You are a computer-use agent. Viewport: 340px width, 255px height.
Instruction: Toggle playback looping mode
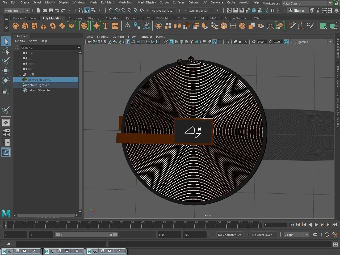click(315, 235)
